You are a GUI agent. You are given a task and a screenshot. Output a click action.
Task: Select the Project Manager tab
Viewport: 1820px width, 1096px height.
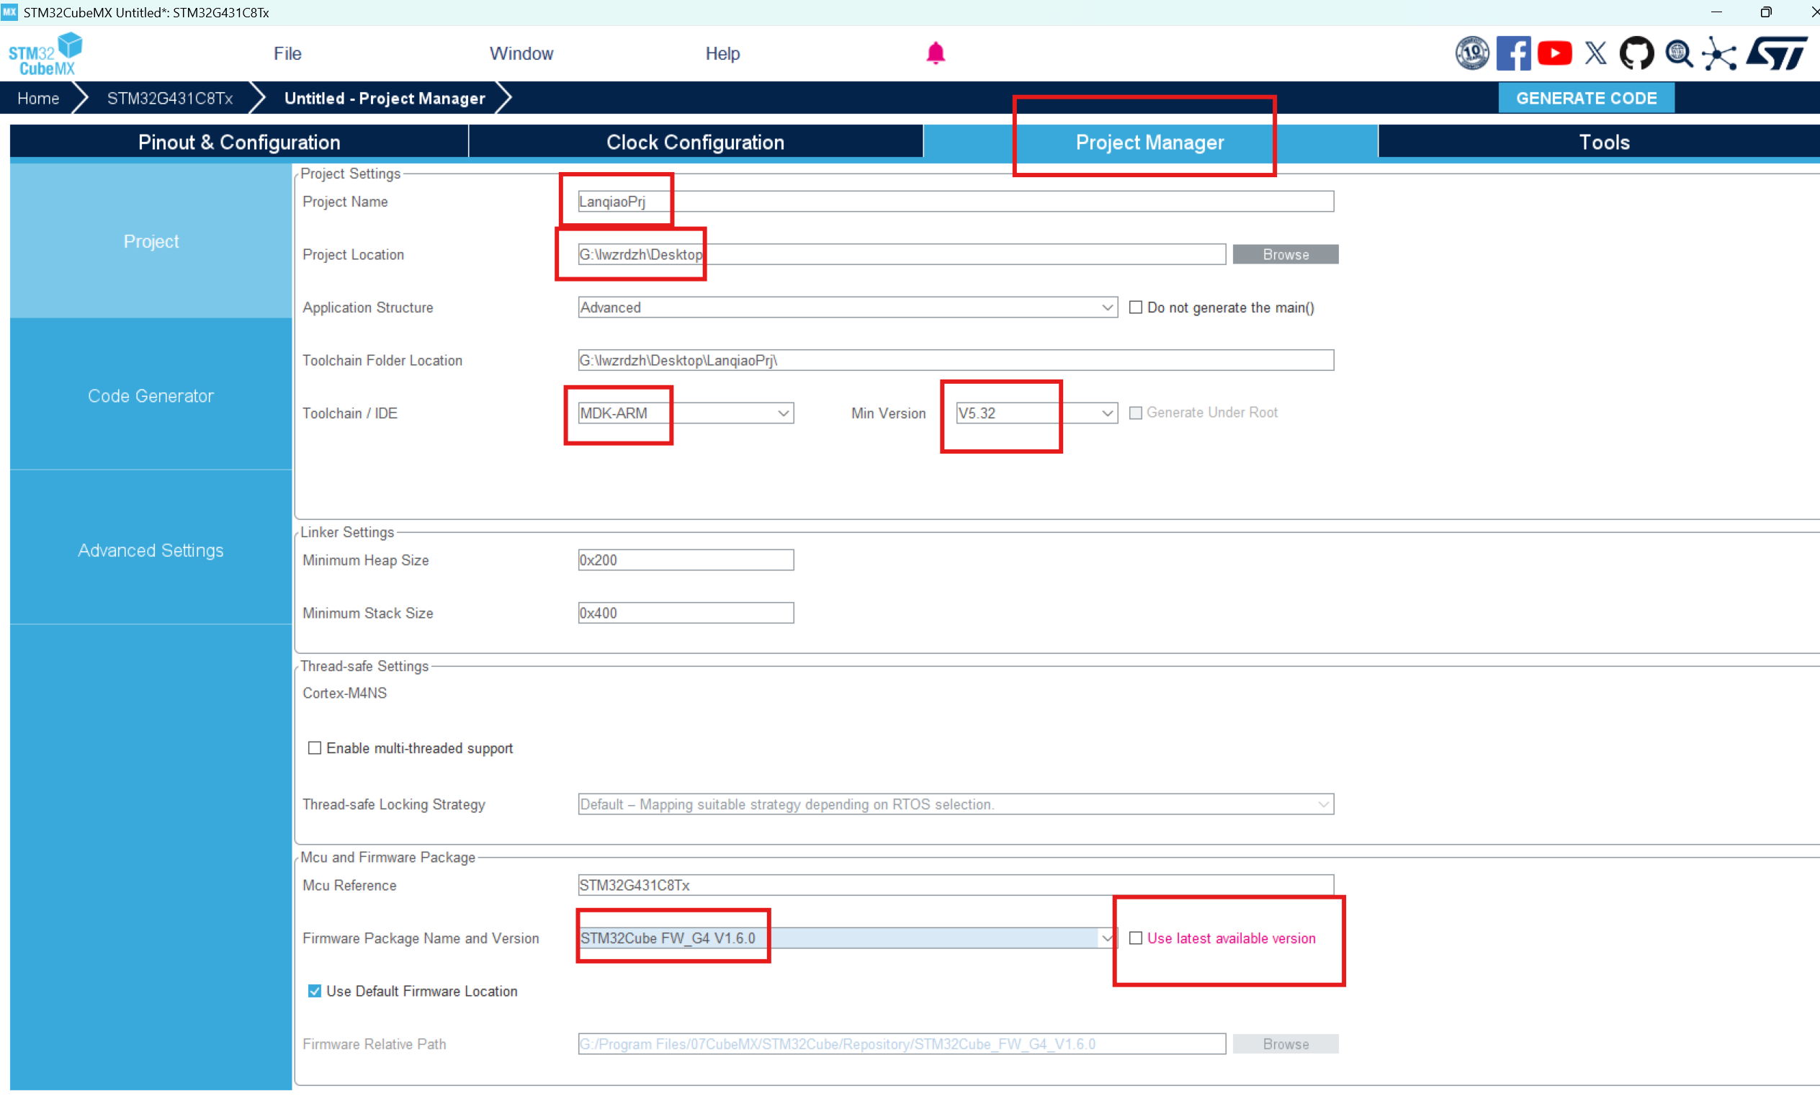1149,142
